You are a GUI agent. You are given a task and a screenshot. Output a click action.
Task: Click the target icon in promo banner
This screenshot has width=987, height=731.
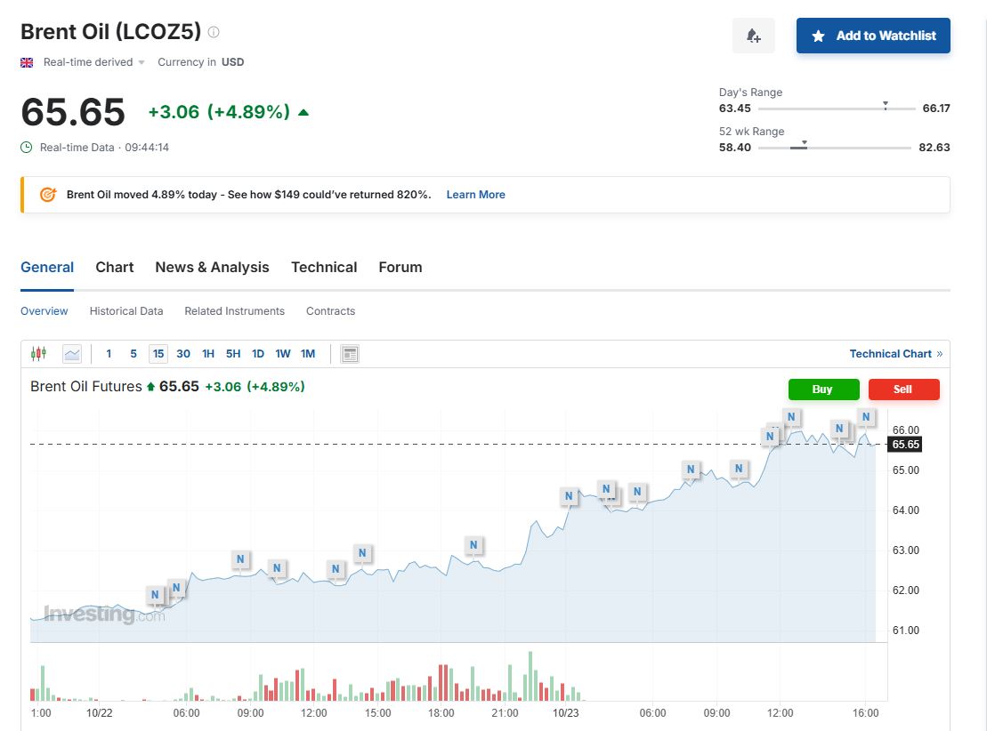coord(48,195)
